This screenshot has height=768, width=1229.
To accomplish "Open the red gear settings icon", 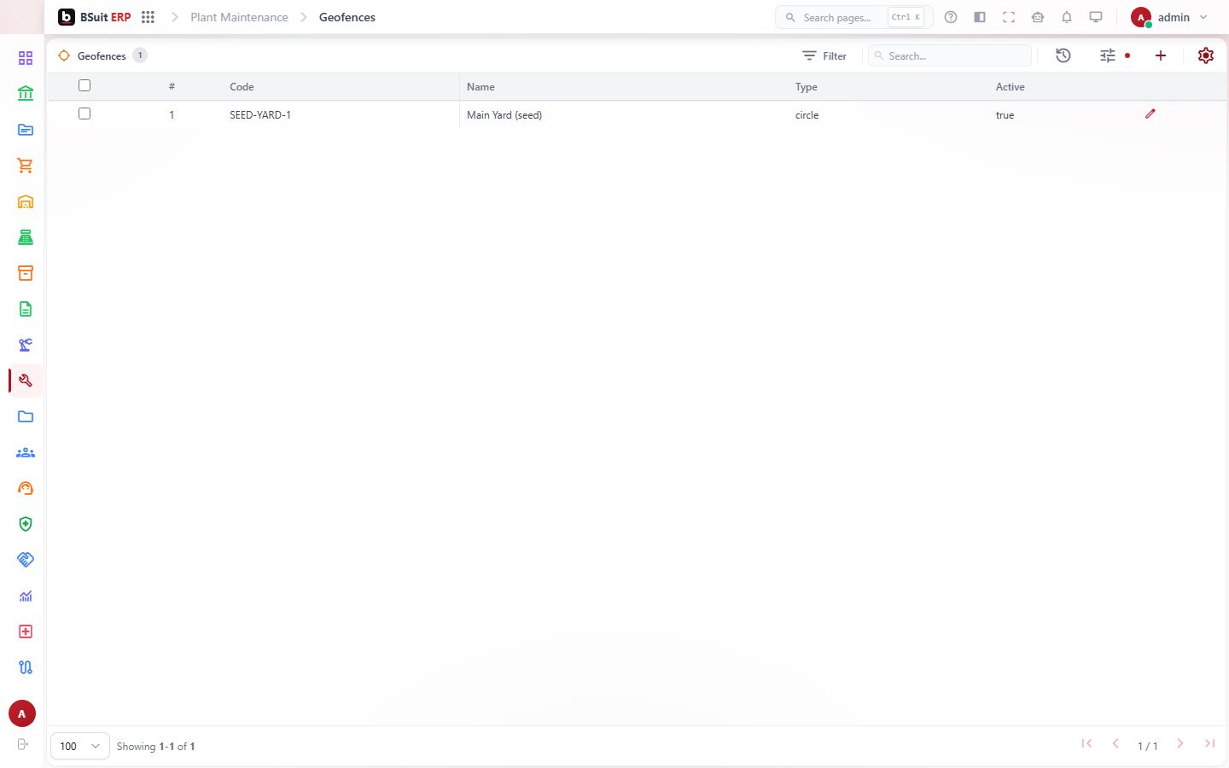I will click(x=1206, y=55).
